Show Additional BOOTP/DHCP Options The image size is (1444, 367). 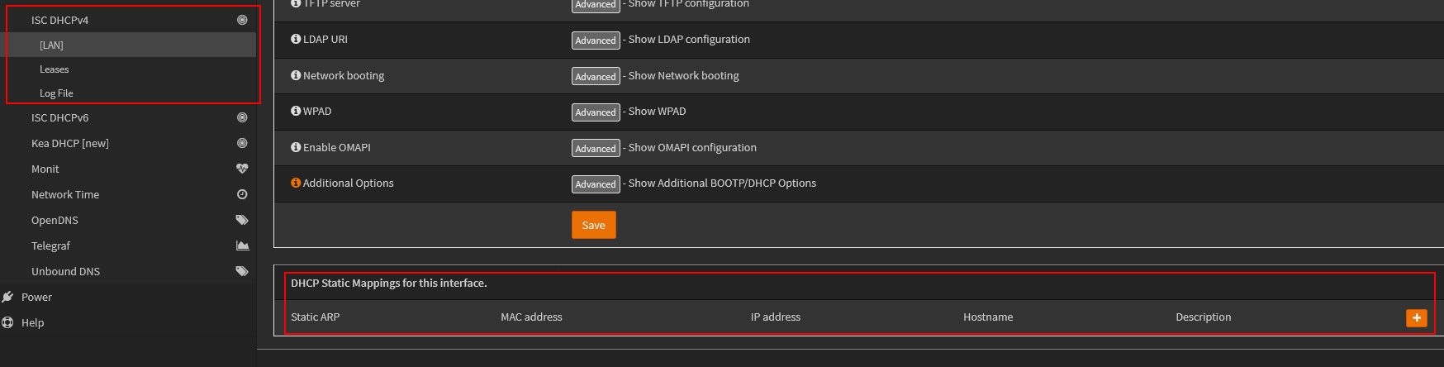(596, 183)
